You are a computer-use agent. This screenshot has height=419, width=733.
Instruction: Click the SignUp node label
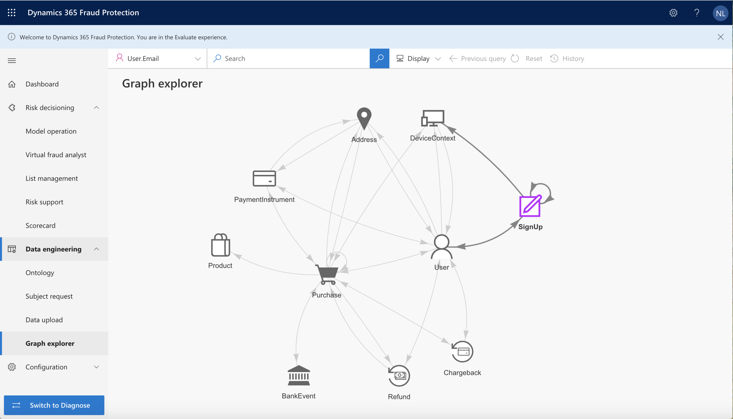(x=530, y=227)
